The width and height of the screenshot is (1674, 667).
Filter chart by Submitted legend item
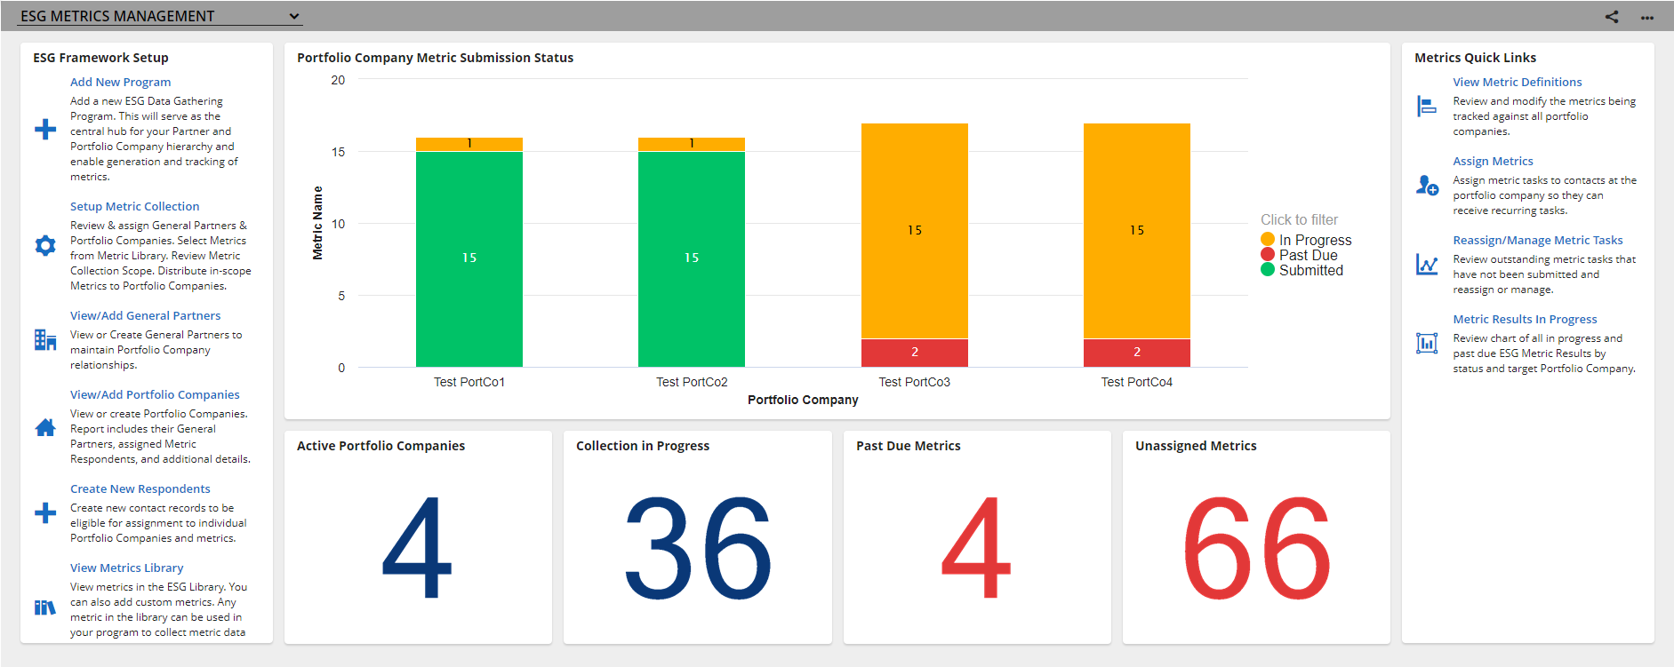click(1302, 270)
